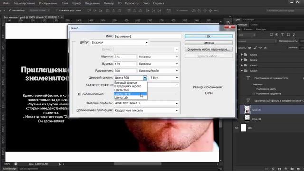Click Сохранить набор параметров button
Viewport: 304px width, 171px height.
click(209, 49)
